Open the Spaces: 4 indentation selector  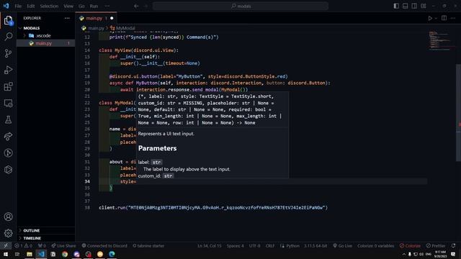236,246
